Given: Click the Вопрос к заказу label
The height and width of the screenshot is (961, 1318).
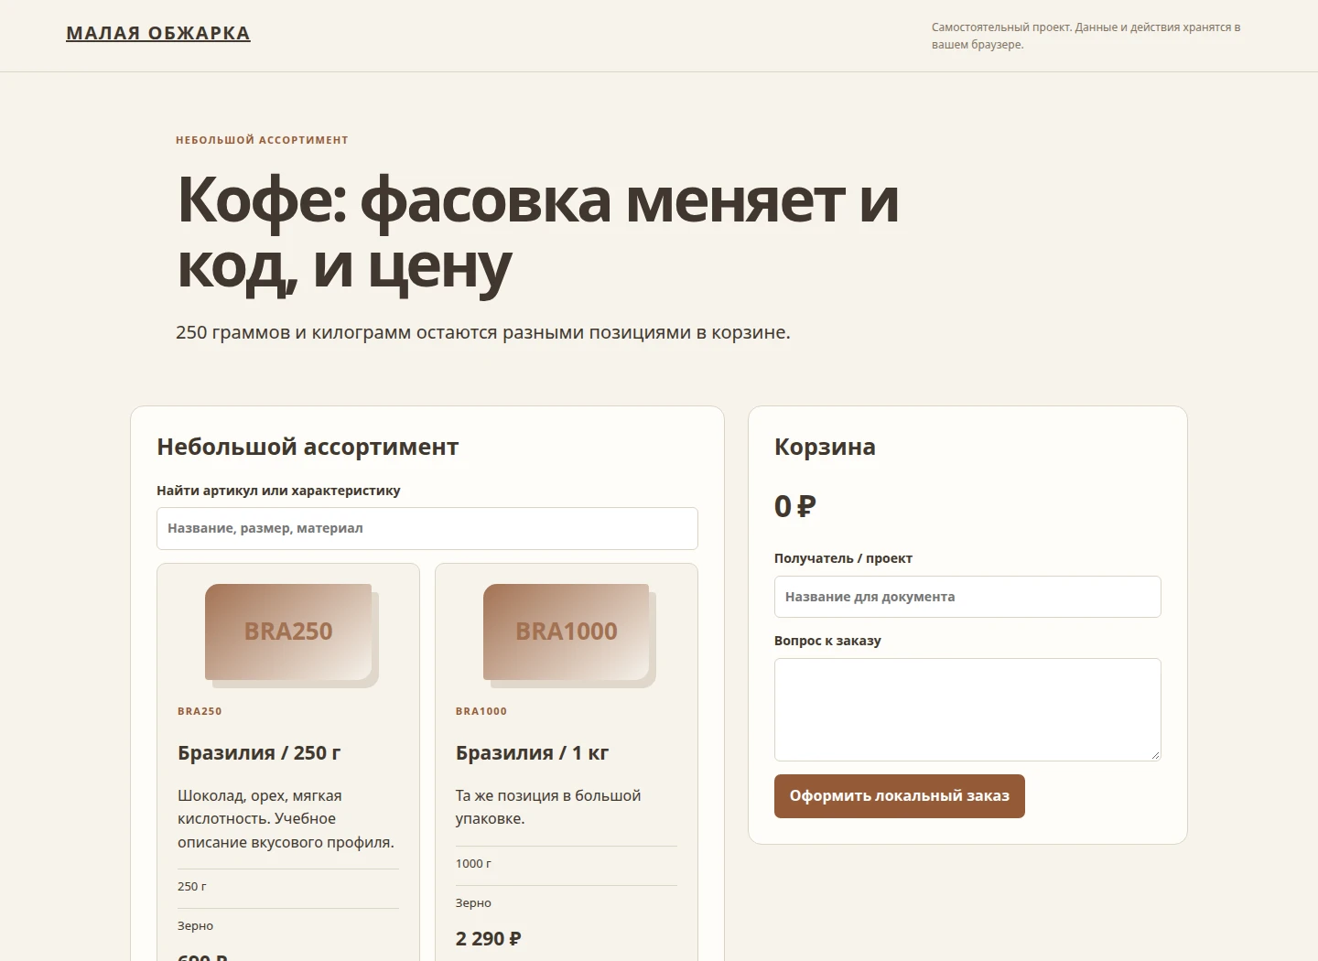Looking at the screenshot, I should tap(827, 641).
